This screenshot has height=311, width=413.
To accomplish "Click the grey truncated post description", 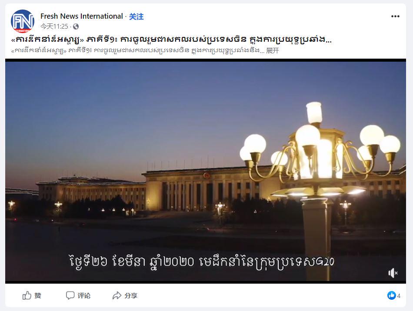I will [138, 50].
